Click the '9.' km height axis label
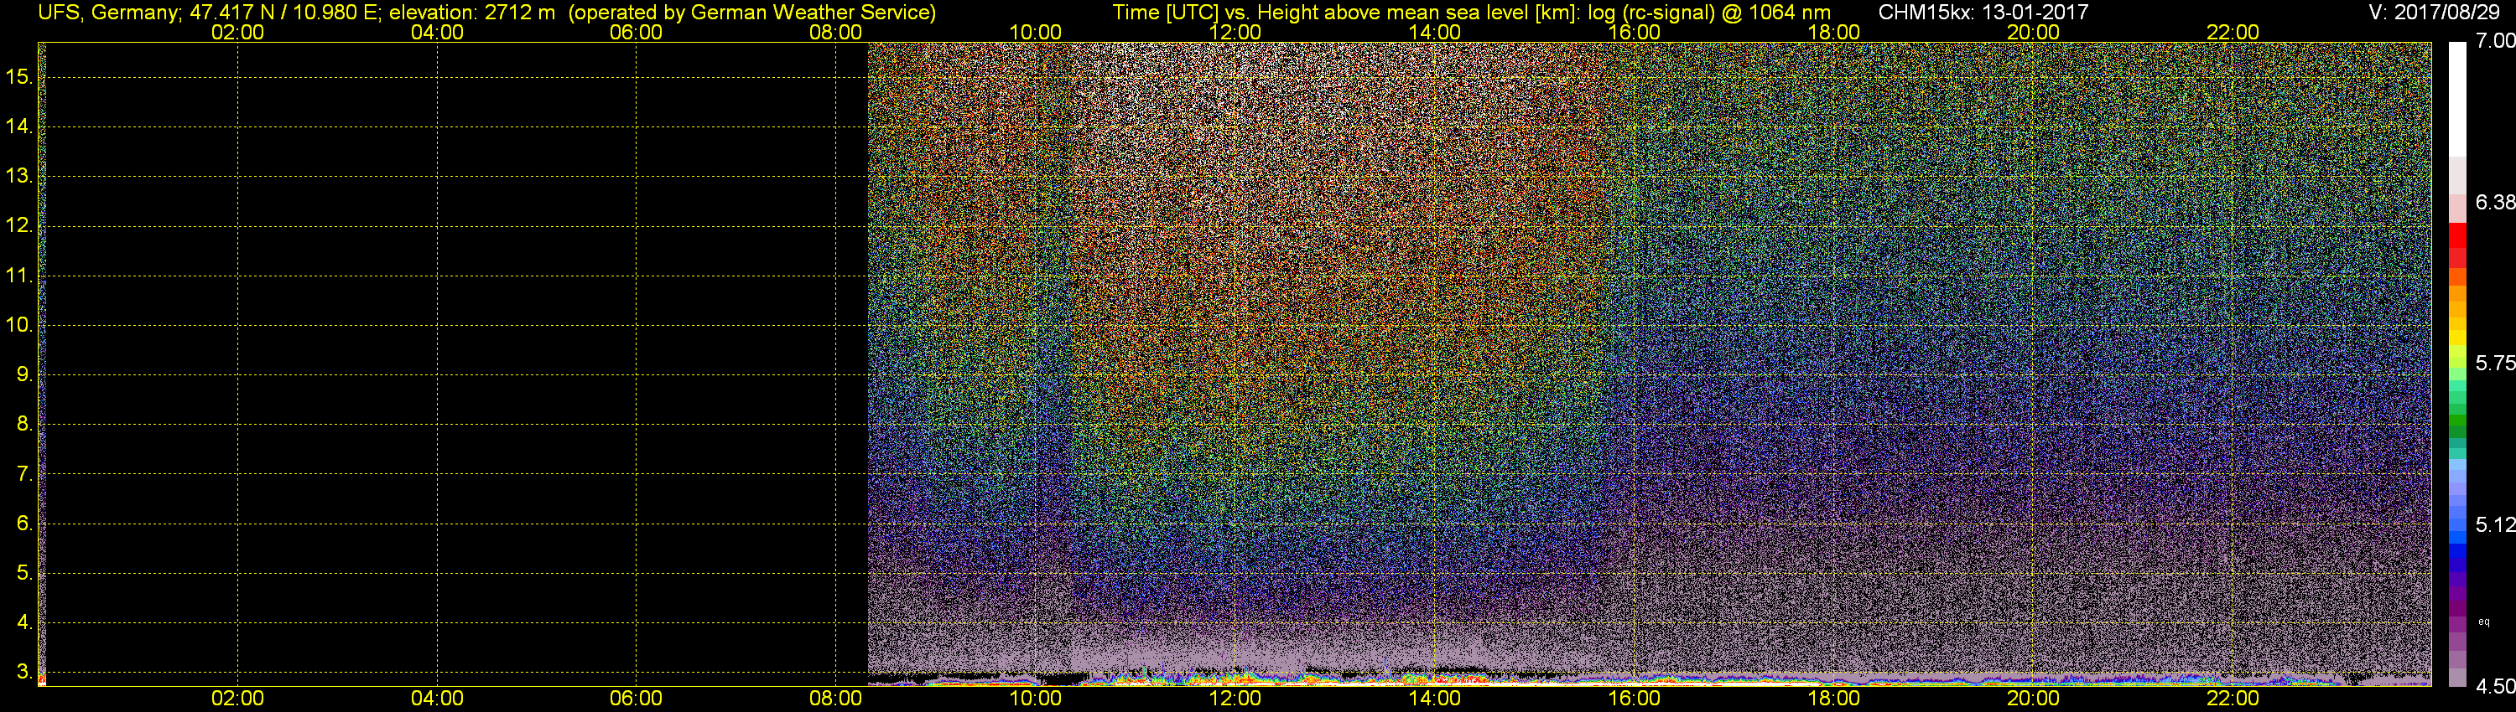The width and height of the screenshot is (2516, 712). point(24,374)
